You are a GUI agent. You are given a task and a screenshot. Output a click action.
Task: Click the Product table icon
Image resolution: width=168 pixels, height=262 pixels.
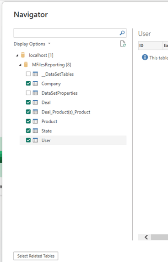[35, 121]
